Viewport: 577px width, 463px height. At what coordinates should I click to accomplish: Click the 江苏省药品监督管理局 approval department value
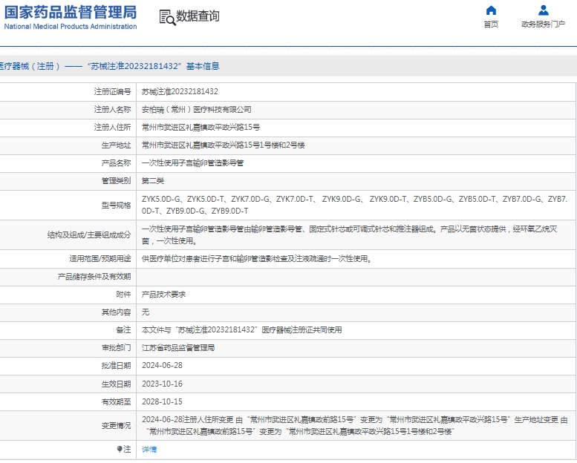point(178,347)
